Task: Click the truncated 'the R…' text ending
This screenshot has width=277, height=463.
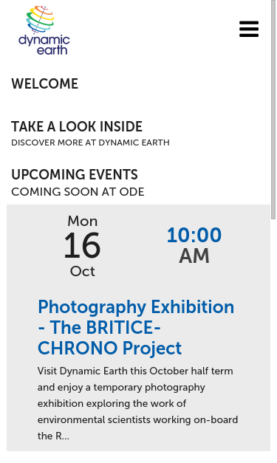Action: 53,436
